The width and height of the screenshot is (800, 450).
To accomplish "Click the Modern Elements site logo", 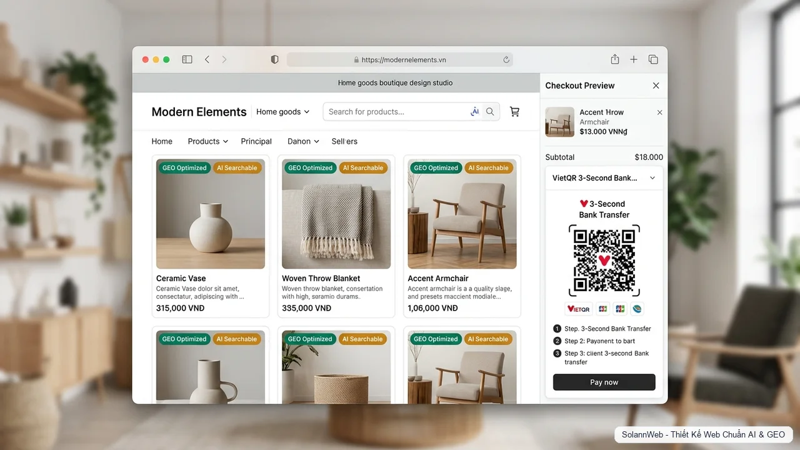I will (x=199, y=112).
